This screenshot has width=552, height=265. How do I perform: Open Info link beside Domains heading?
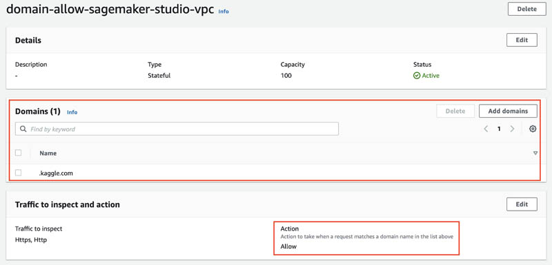[x=72, y=112]
